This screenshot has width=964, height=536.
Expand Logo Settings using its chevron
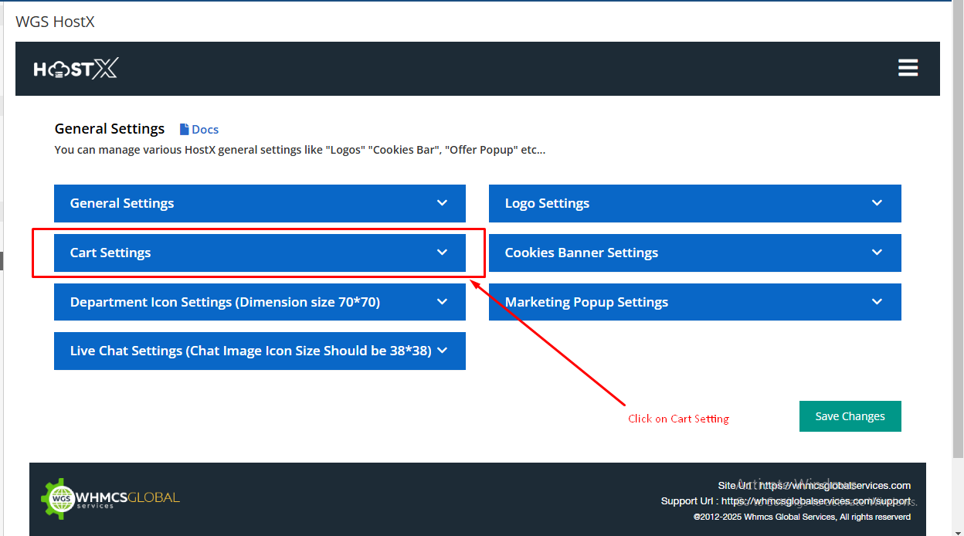pos(877,203)
